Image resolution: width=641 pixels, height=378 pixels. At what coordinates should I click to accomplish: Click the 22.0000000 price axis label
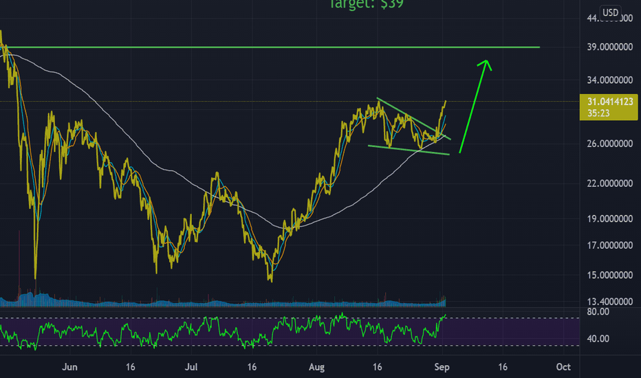click(x=610, y=184)
